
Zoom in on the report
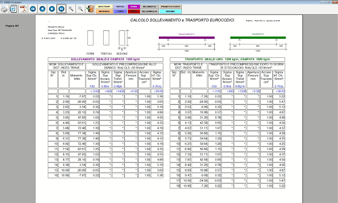(x=71, y=9)
